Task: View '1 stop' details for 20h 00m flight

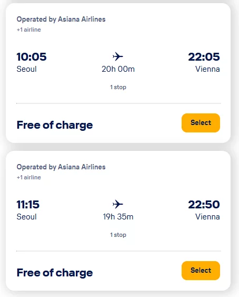Action: point(118,87)
